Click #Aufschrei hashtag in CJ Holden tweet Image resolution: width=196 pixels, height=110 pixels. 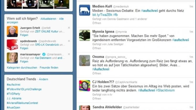[x=146, y=90]
